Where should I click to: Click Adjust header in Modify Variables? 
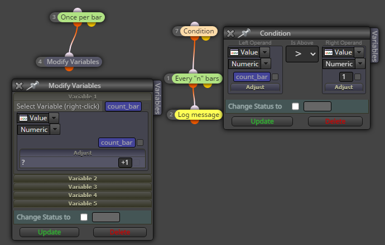(x=83, y=153)
